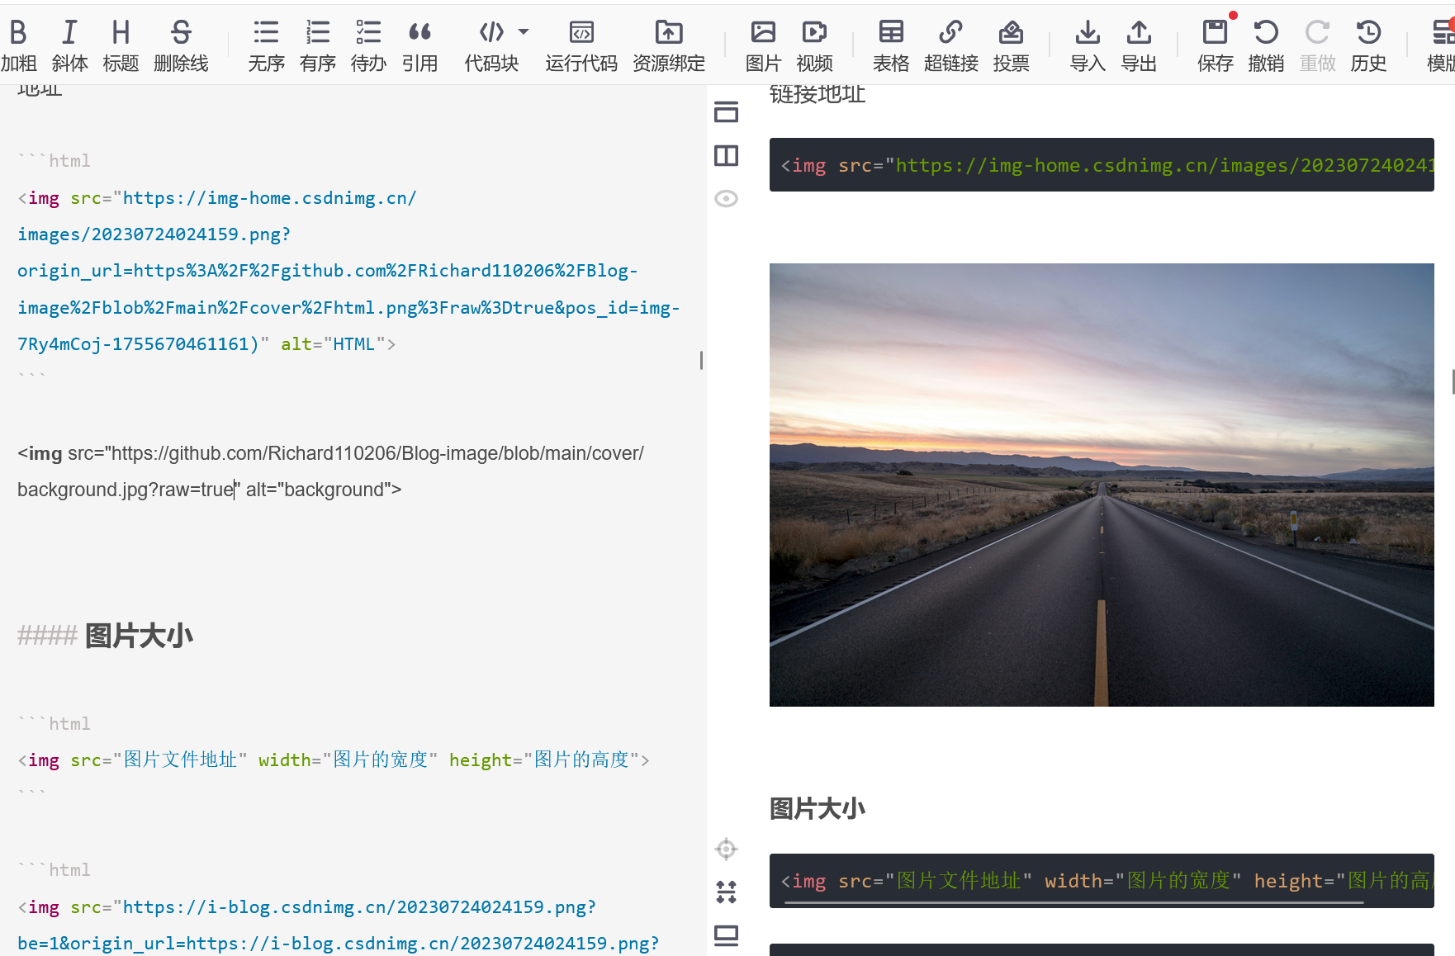The height and width of the screenshot is (956, 1455).
Task: Apply italic formatting with 斜体
Action: pyautogui.click(x=69, y=45)
